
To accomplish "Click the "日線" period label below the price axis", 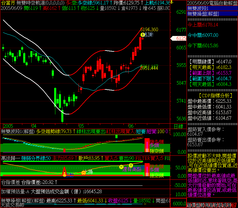I will [x=178, y=126].
